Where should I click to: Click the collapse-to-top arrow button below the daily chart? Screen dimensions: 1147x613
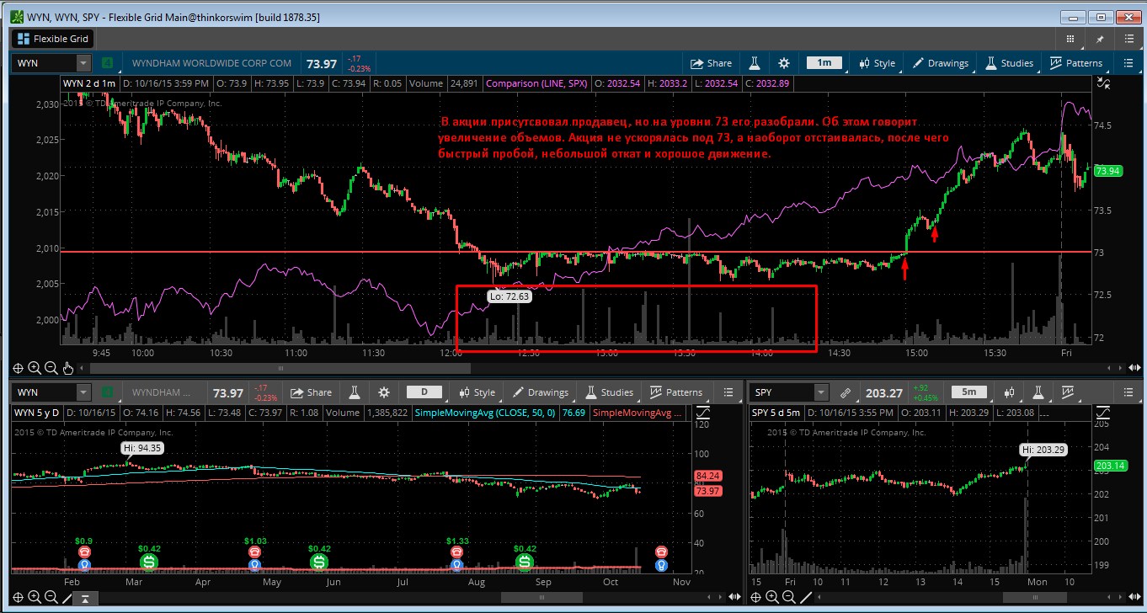(84, 598)
